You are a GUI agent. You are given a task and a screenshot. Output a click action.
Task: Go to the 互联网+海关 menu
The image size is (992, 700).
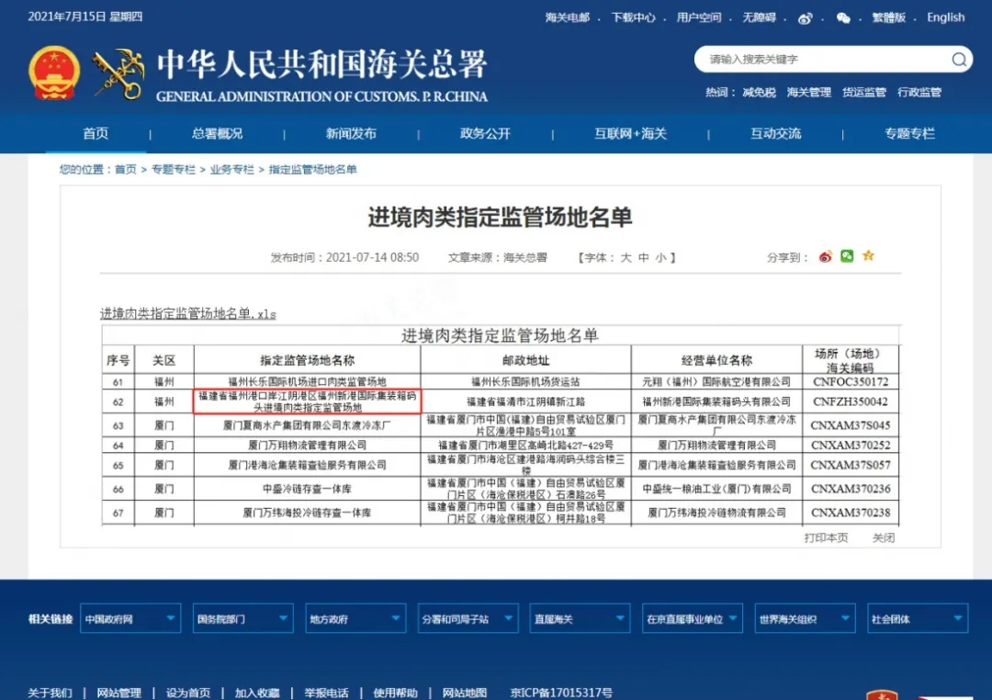pos(630,133)
